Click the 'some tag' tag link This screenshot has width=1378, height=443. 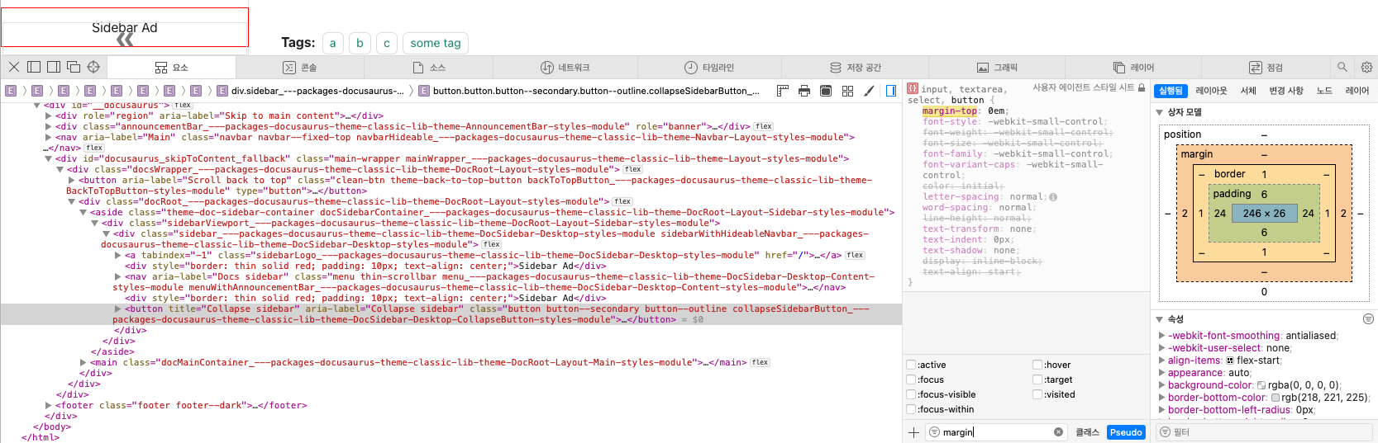[436, 43]
